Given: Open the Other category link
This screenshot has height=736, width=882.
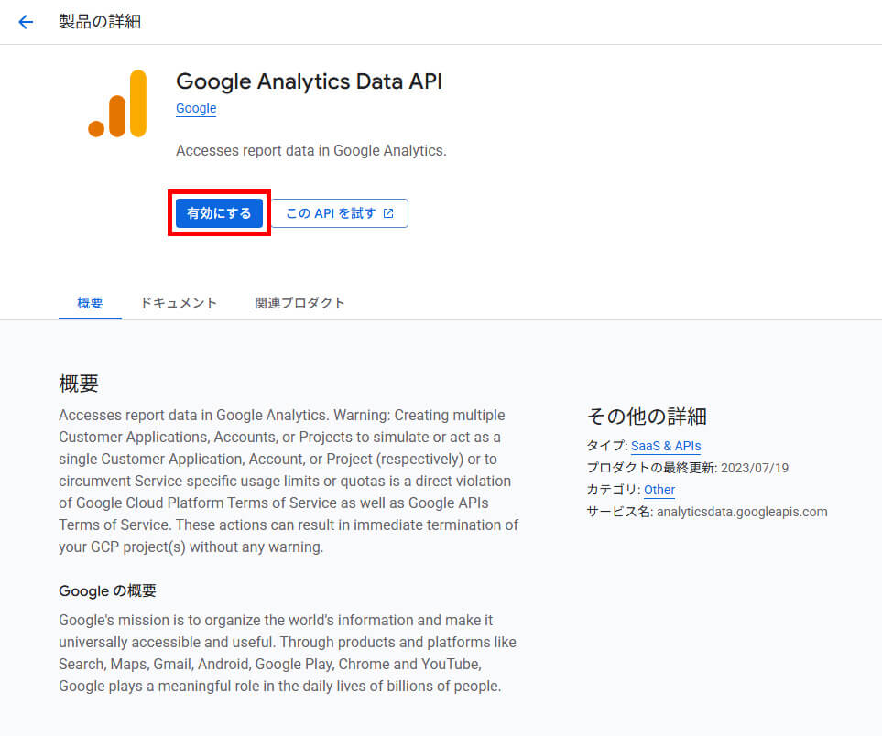Looking at the screenshot, I should (659, 490).
